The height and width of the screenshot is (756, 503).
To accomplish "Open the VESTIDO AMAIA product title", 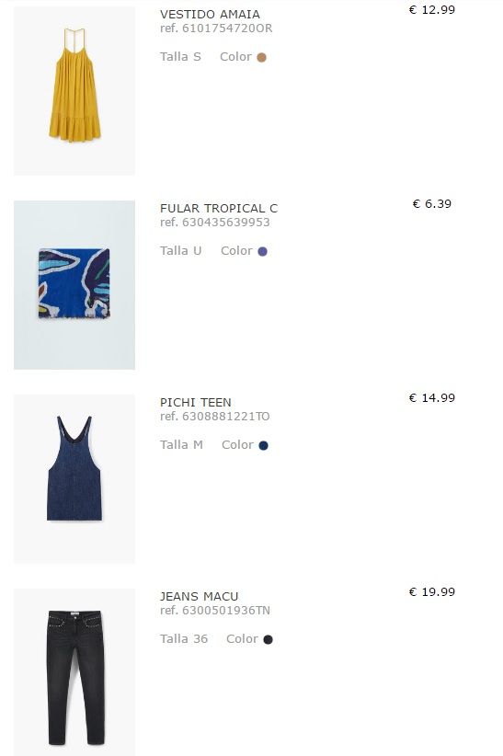I will coord(210,15).
